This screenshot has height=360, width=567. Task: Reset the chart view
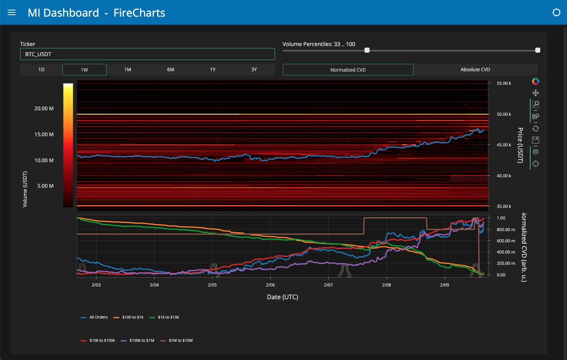[536, 129]
